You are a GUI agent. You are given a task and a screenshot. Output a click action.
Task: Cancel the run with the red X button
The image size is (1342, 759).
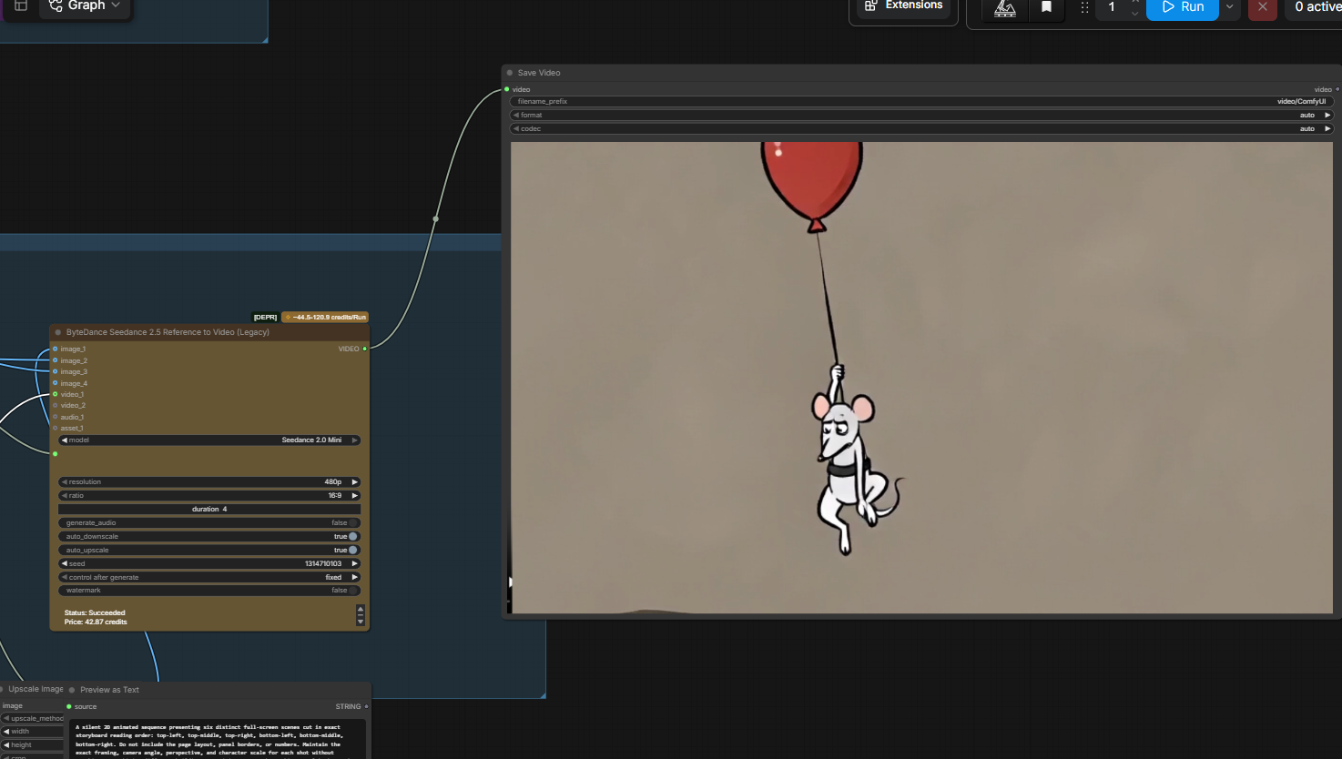pyautogui.click(x=1262, y=7)
